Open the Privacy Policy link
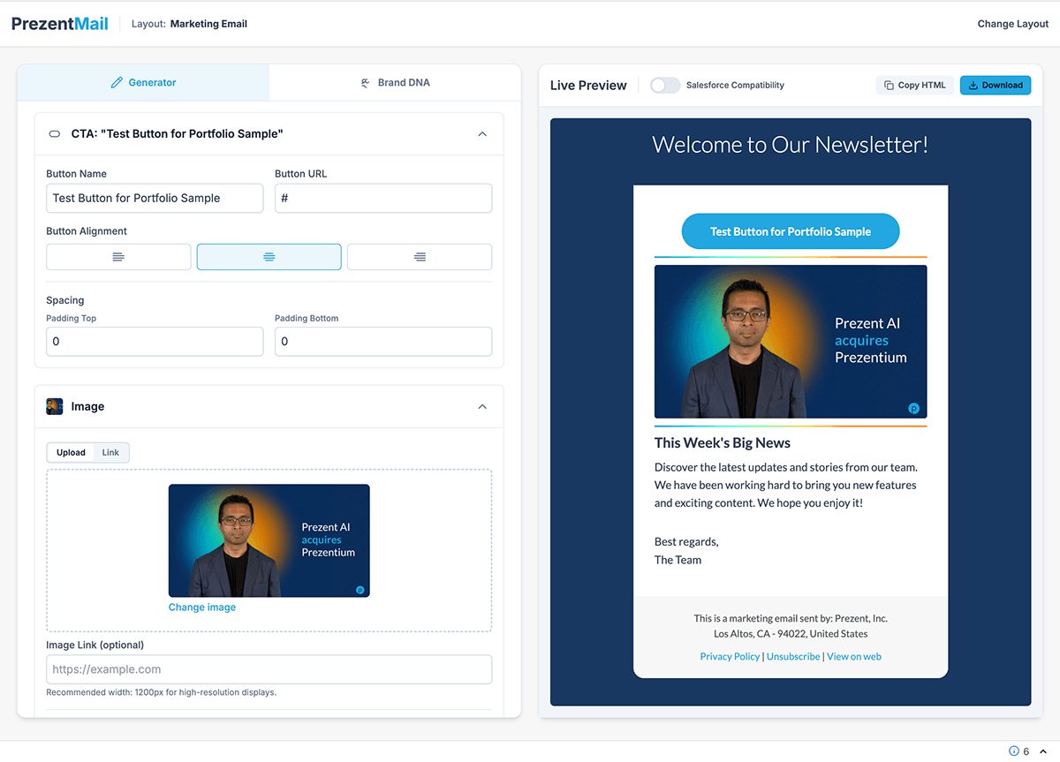This screenshot has height=762, width=1060. click(x=730, y=656)
